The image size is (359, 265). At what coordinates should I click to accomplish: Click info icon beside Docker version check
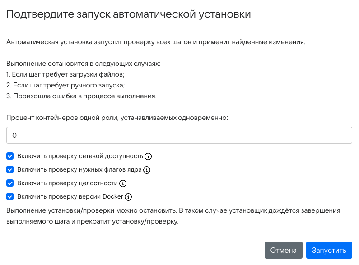point(128,197)
